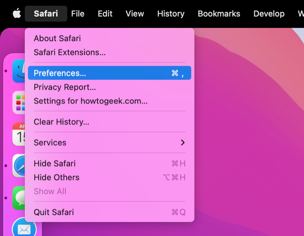Choose Clear History…
This screenshot has width=304, height=236.
(109, 122)
